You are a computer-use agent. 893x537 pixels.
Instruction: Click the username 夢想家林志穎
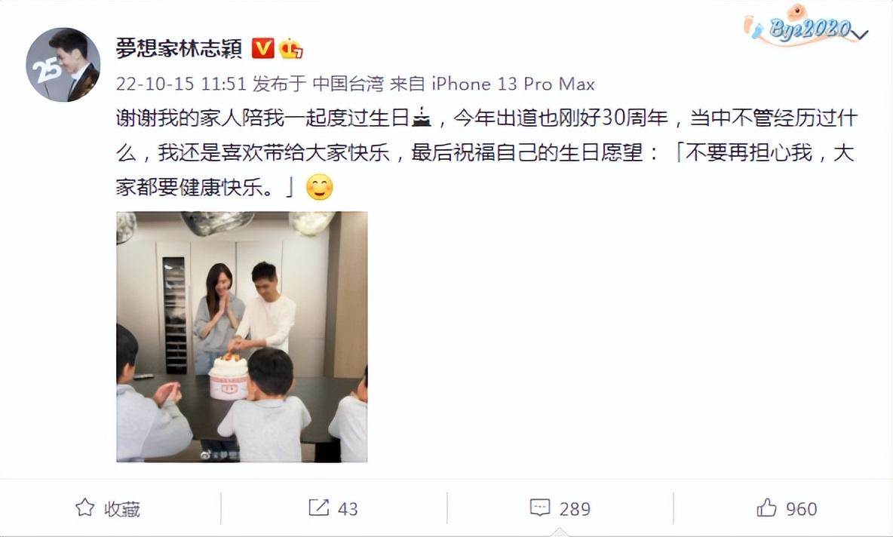click(179, 49)
